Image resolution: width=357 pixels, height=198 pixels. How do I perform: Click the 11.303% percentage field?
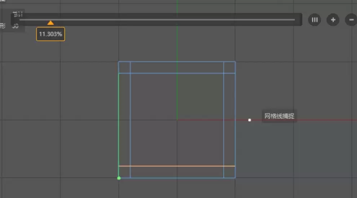(50, 34)
